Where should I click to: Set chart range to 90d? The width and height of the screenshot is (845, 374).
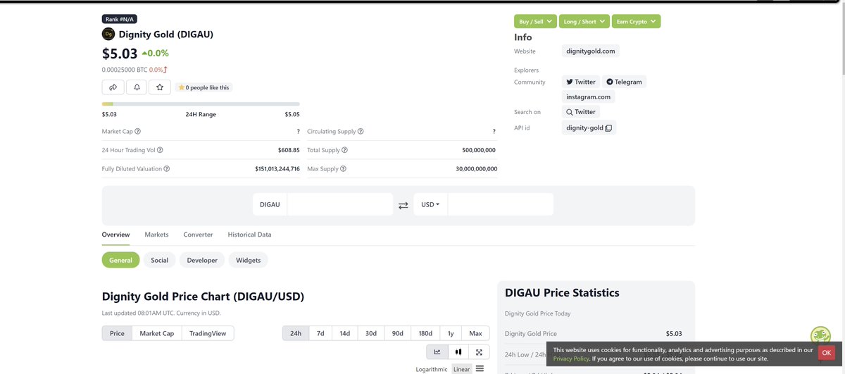398,333
